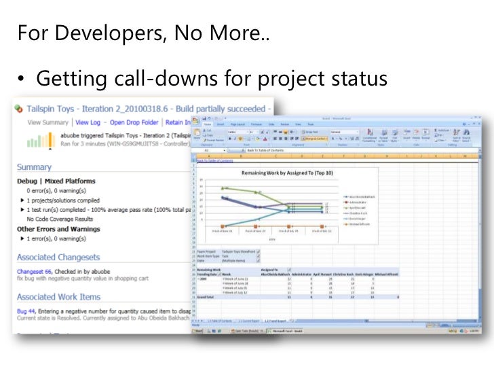This screenshot has width=494, height=371.
Task: Open the Page Layout ribbon tab
Action: click(x=237, y=124)
